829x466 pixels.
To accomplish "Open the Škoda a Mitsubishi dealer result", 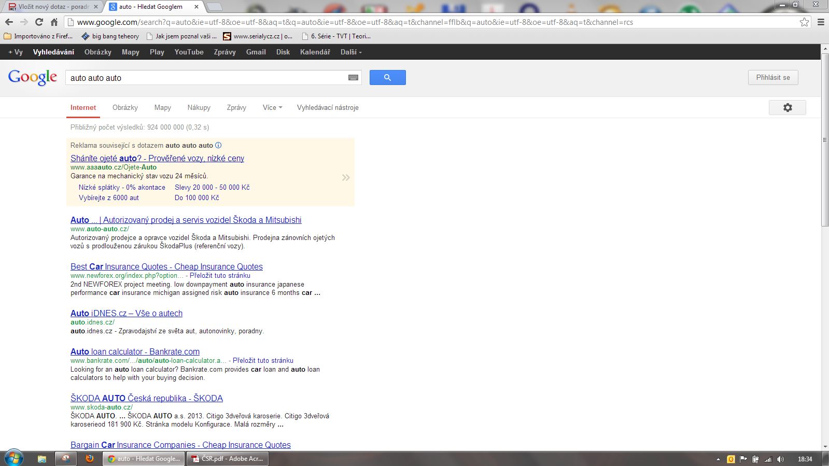I will click(x=186, y=220).
